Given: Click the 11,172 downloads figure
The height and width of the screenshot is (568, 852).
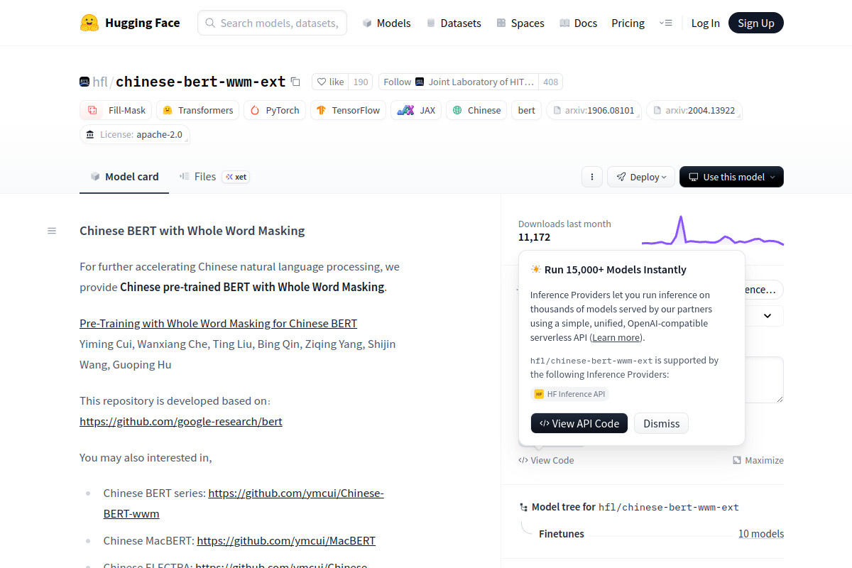Looking at the screenshot, I should click(534, 237).
